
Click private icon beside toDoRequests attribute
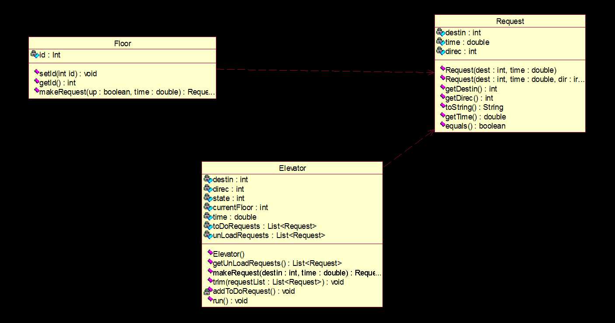(x=208, y=226)
